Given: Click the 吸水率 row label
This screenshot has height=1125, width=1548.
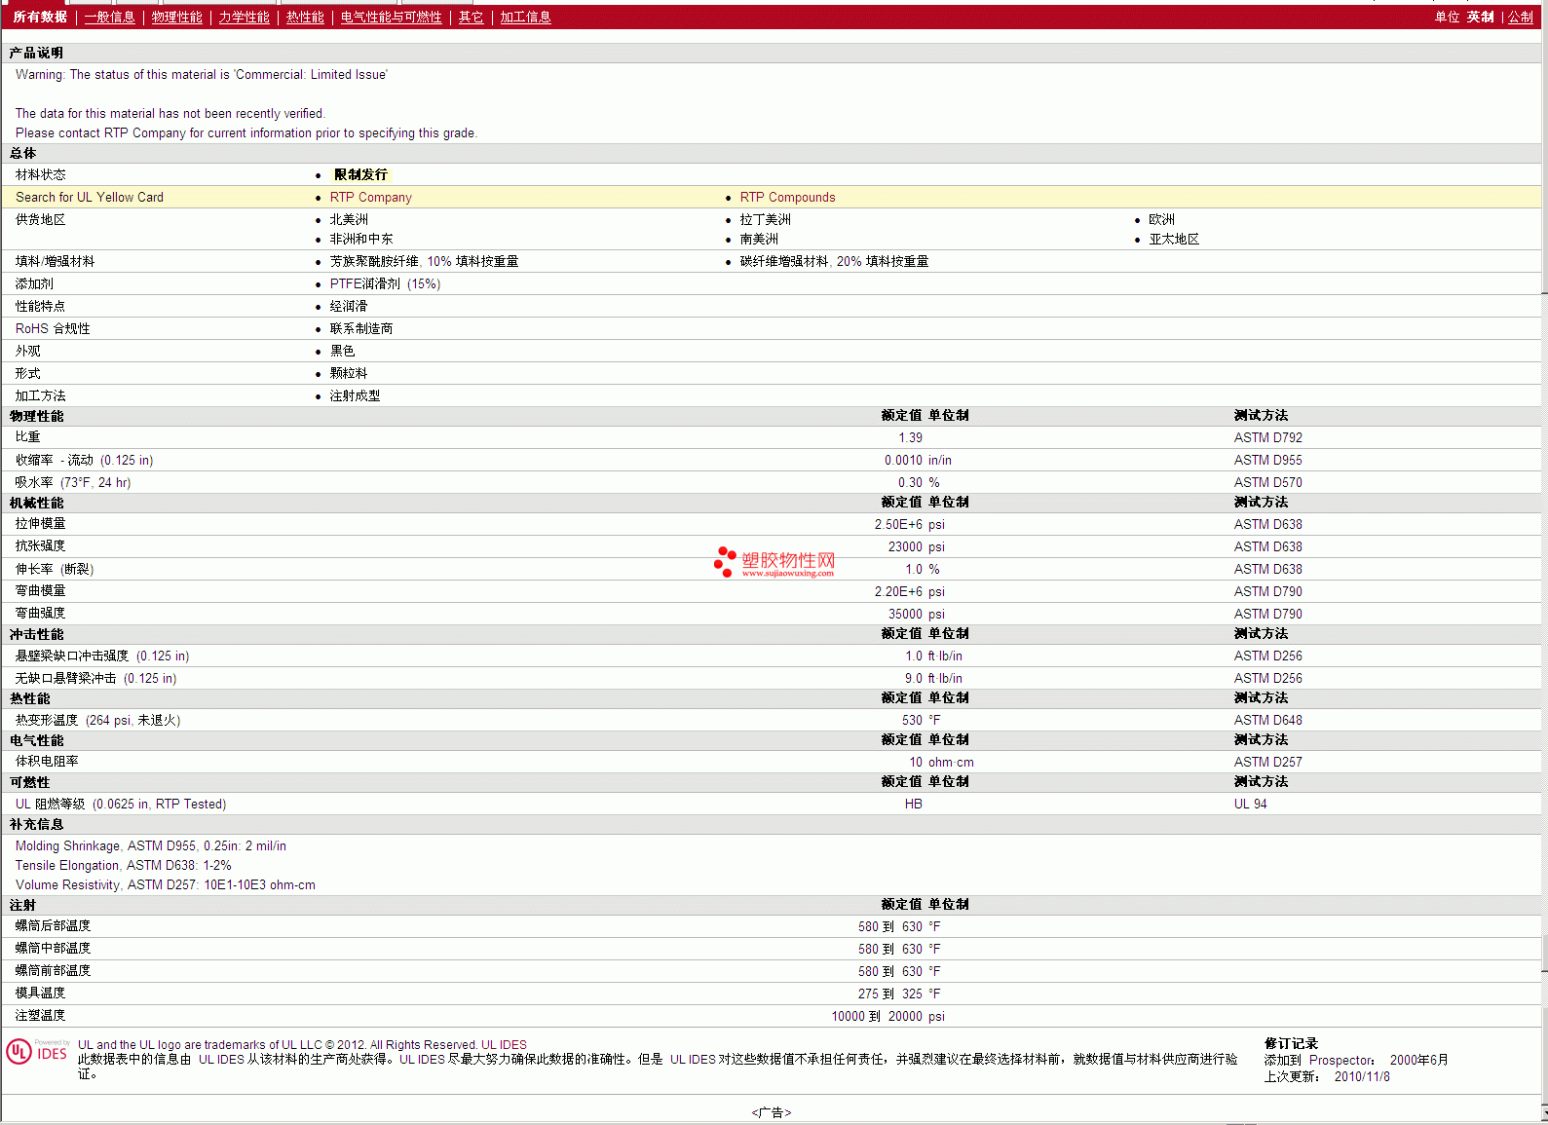Looking at the screenshot, I should pos(73,483).
